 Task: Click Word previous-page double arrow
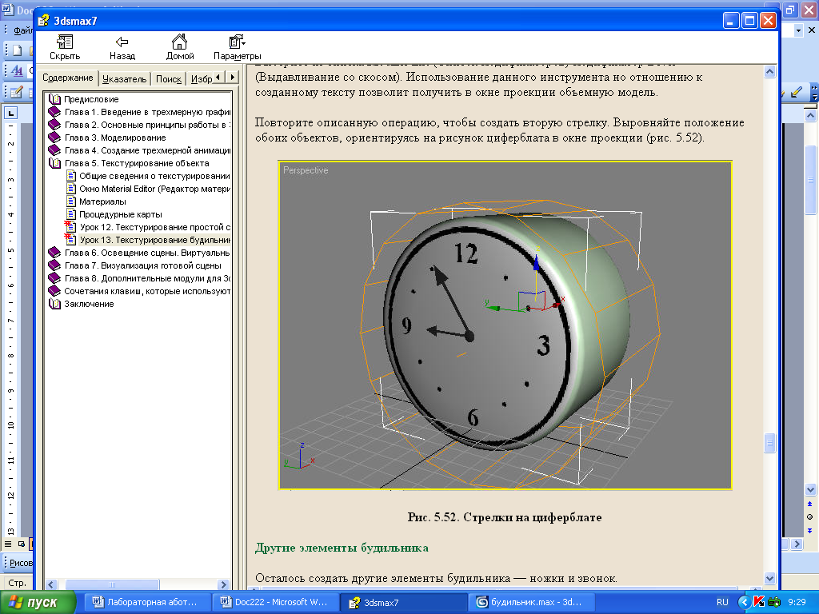pyautogui.click(x=809, y=504)
